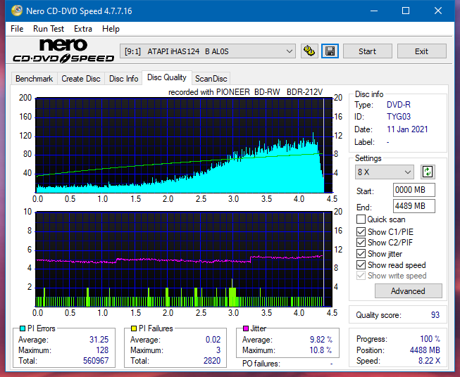This screenshot has width=460, height=377.
Task: Click the PI Failures average 0.02
Action: point(213,340)
